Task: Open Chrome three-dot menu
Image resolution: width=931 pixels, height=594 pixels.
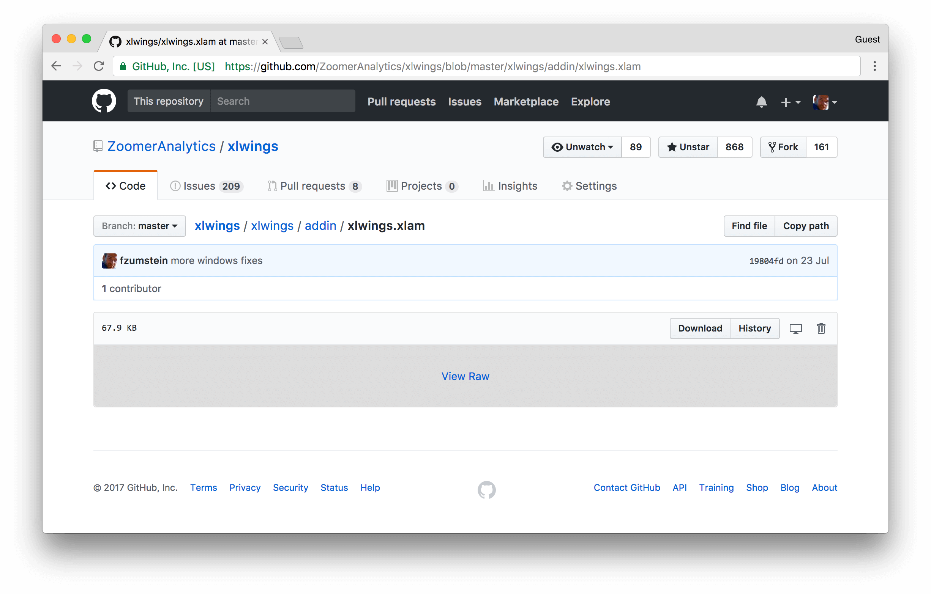Action: click(x=874, y=66)
